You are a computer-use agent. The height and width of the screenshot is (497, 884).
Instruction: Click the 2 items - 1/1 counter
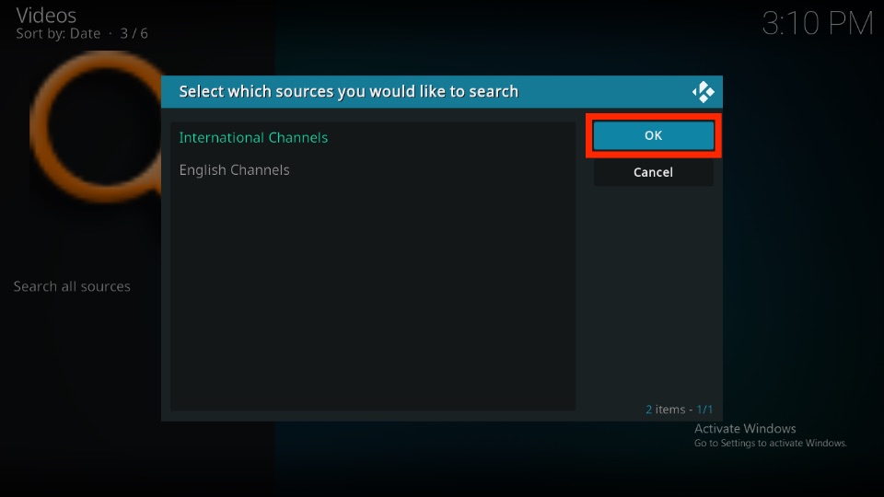[679, 409]
